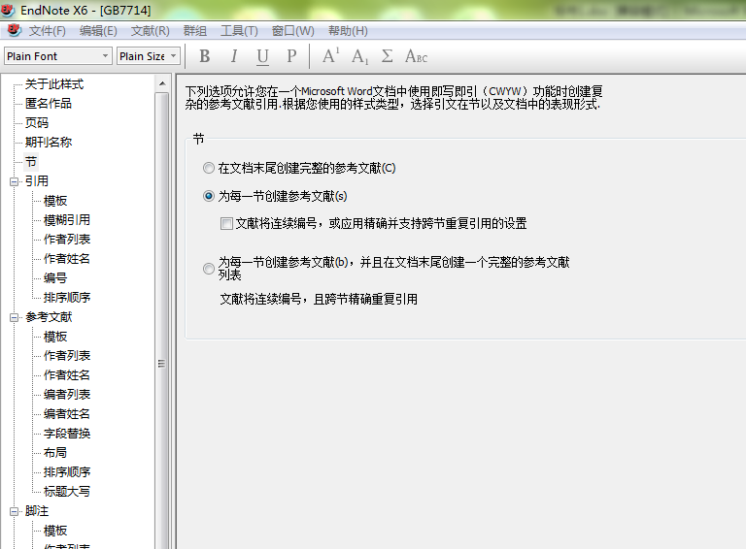The width and height of the screenshot is (746, 549).
Task: Open 作者列表 under 引用
Action: (67, 239)
